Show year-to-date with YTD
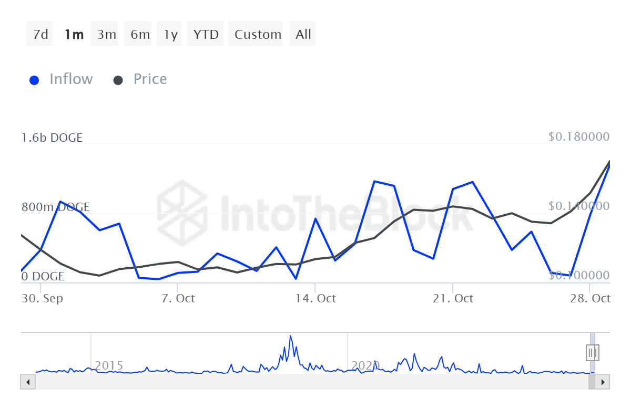The width and height of the screenshot is (631, 420). click(x=206, y=35)
